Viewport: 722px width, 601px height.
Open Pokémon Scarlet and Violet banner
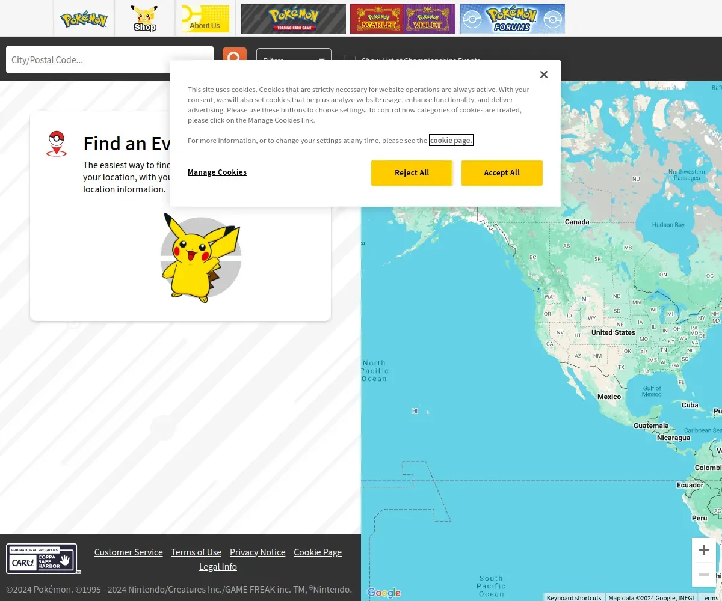coord(403,19)
